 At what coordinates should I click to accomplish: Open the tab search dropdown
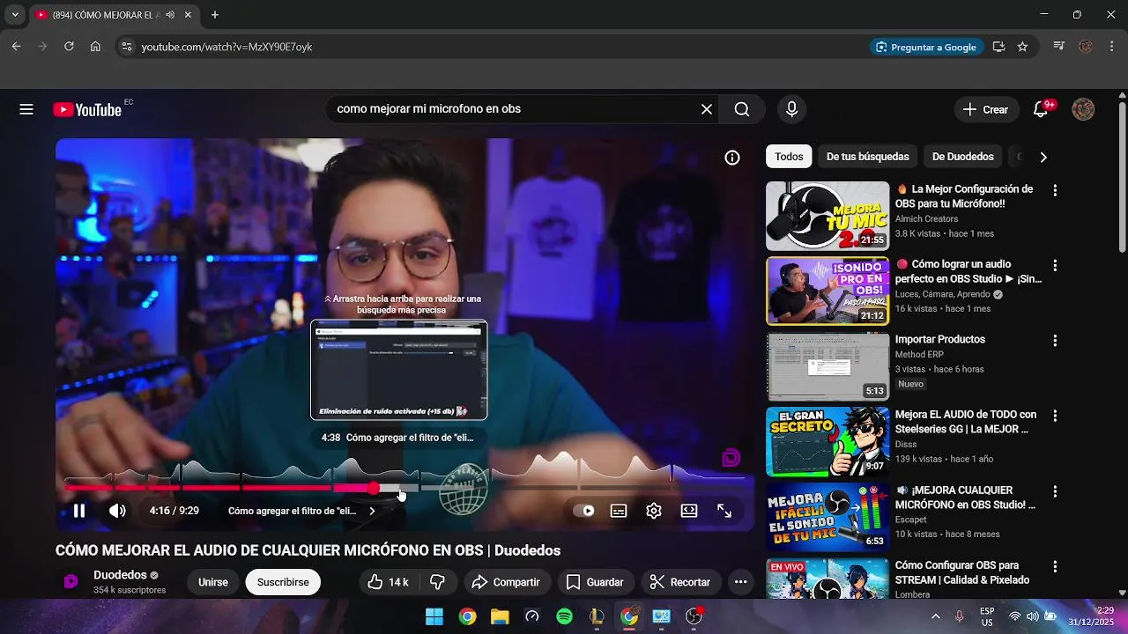click(14, 15)
